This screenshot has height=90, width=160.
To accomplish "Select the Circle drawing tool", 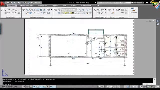I will click(x=6, y=13).
